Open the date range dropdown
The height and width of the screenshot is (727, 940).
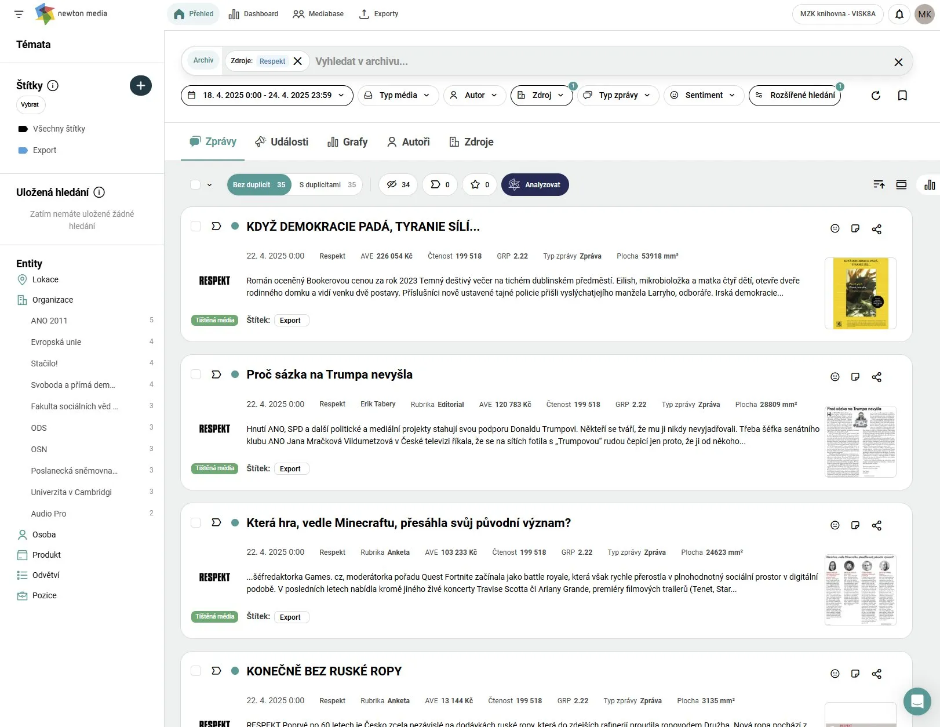tap(267, 96)
